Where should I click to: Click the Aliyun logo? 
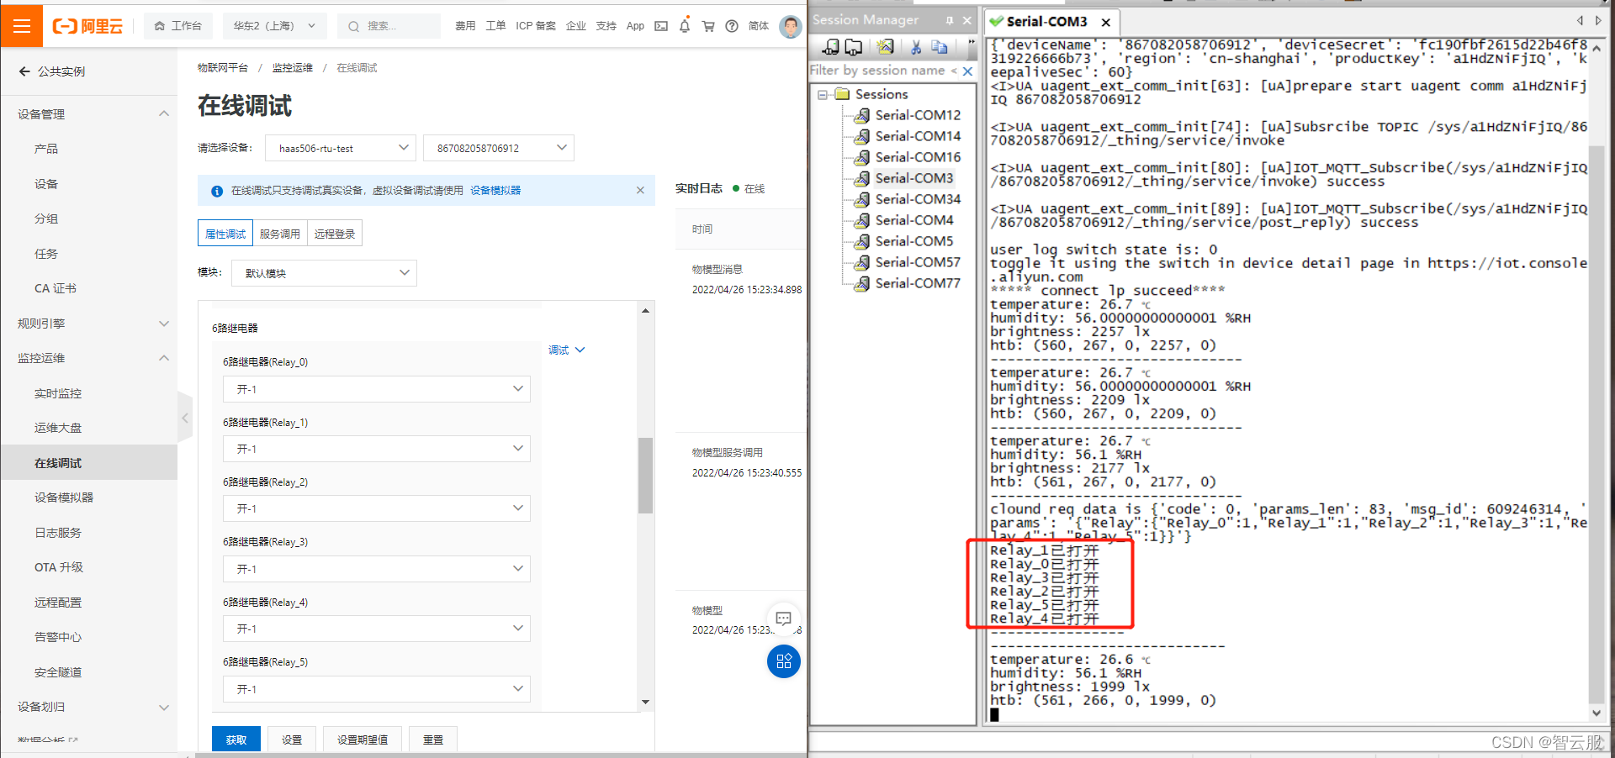87,26
